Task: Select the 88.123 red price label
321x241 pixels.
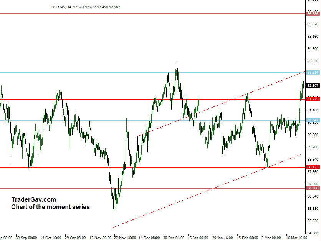Action: point(313,167)
